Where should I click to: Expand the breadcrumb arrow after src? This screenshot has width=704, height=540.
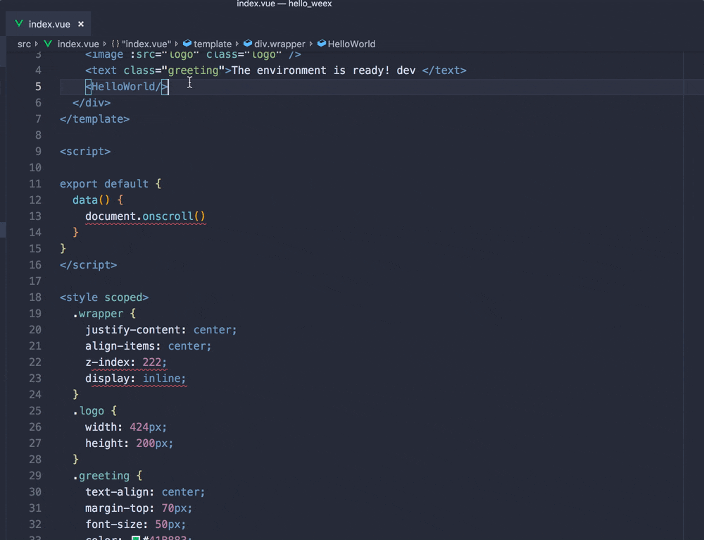tap(37, 44)
